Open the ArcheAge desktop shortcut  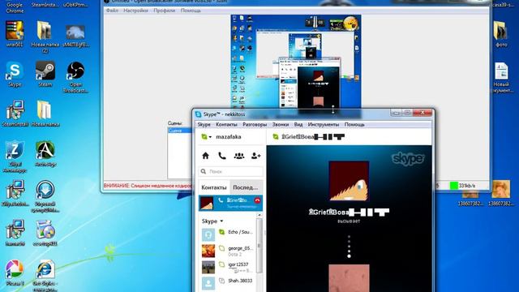point(45,153)
